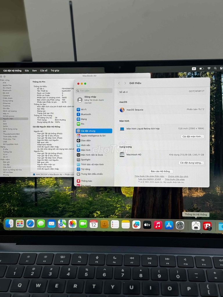Open System Information app in Dock
The image size is (223, 297).
click(196, 226)
